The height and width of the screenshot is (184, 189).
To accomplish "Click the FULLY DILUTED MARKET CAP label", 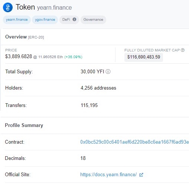I will pos(152,50).
